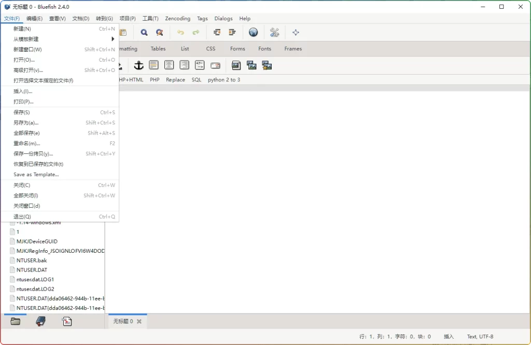Screen dimensions: 531x345
Task: Open the bookmarks book icon in sidebar
Action: pyautogui.click(x=41, y=322)
